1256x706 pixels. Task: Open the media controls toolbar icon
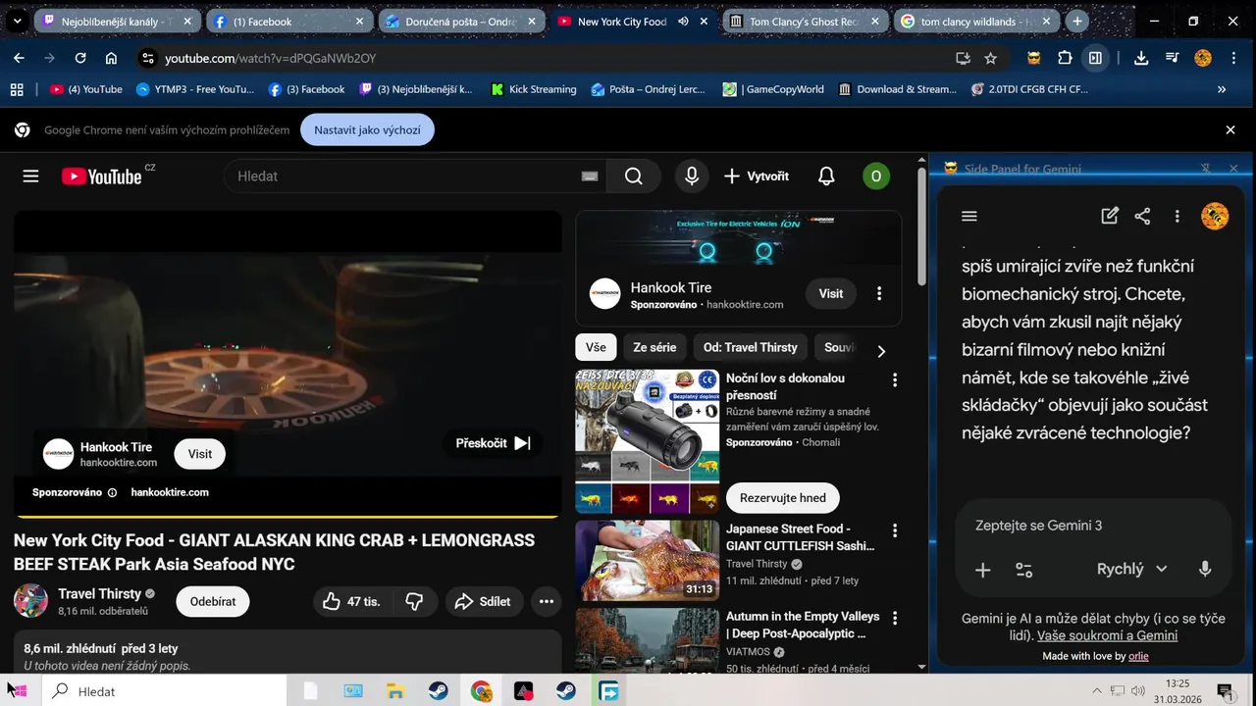(x=1172, y=58)
